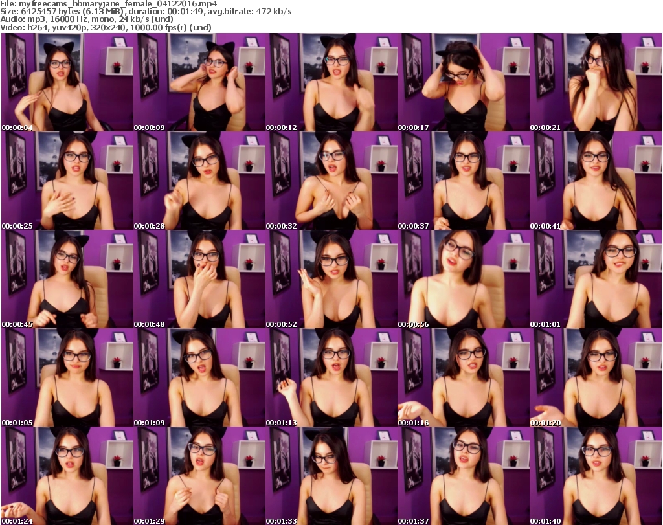Open the last thumbnail at 00:01:40

click(596, 476)
